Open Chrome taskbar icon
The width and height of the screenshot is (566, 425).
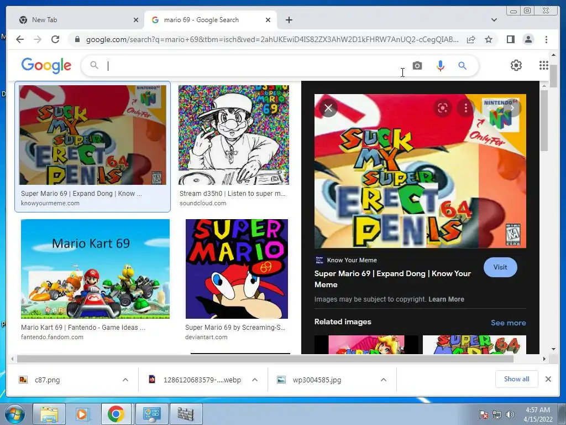[116, 414]
